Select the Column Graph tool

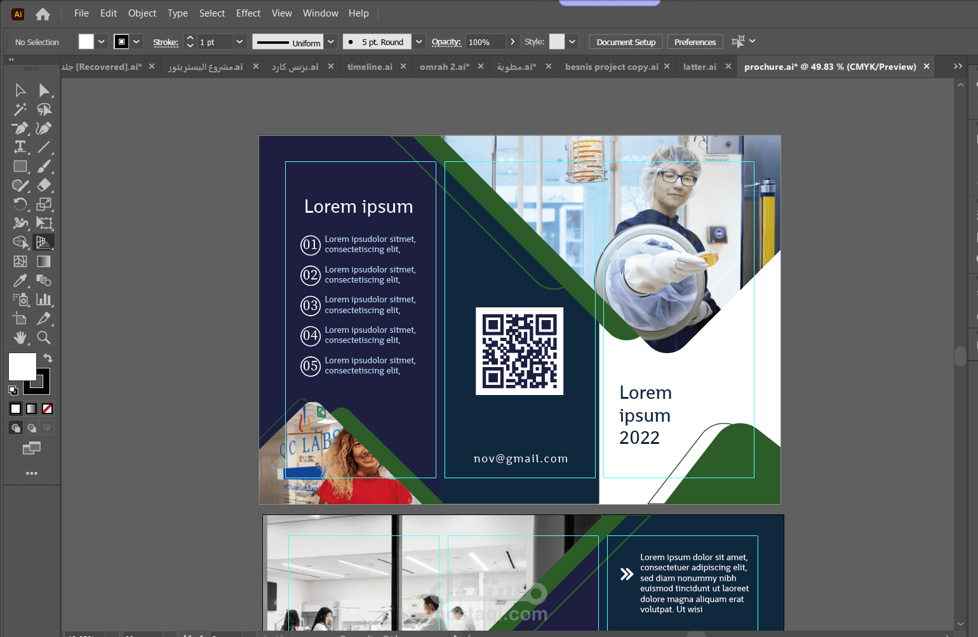44,300
